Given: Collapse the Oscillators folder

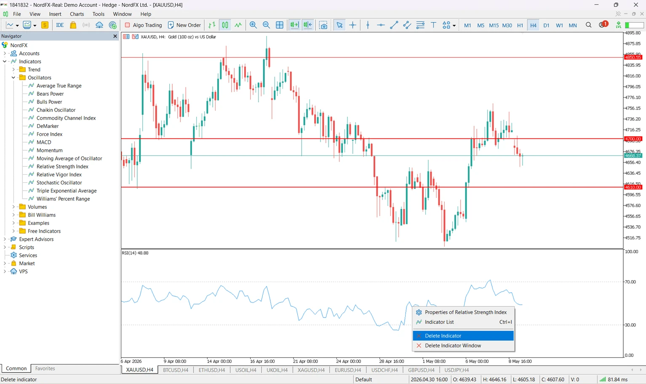Looking at the screenshot, I should point(13,77).
